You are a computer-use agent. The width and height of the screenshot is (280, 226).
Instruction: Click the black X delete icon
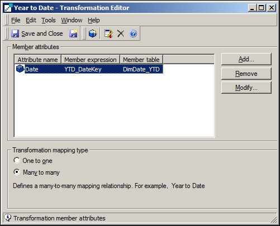coord(121,33)
